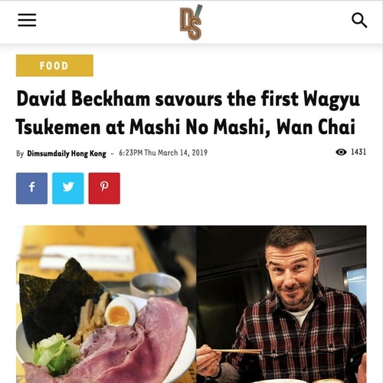Open the FOOD category tag
Viewport: 383px width, 383px height.
click(x=54, y=65)
